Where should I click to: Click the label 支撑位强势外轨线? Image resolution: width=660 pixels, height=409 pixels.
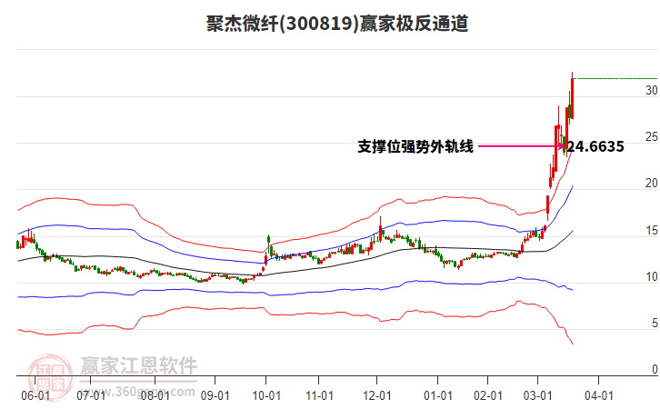pos(415,146)
